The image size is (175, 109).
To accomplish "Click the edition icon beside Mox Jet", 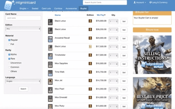I will (90, 81).
